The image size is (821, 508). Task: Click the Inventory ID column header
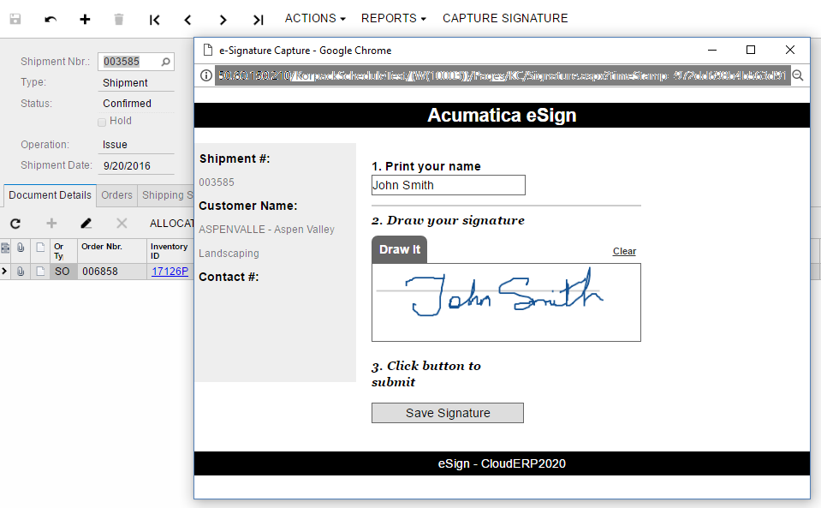[170, 251]
